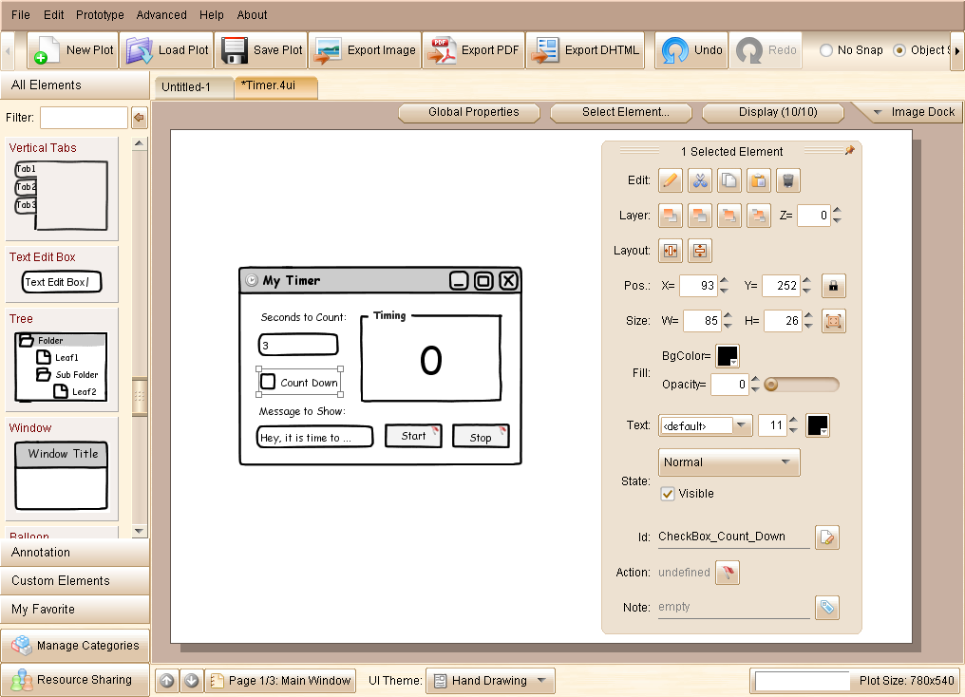Click the Global Properties button
Viewport: 965px width, 697px height.
(x=473, y=112)
